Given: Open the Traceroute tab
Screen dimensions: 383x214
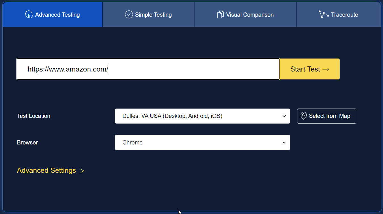Looking at the screenshot, I should [x=338, y=14].
